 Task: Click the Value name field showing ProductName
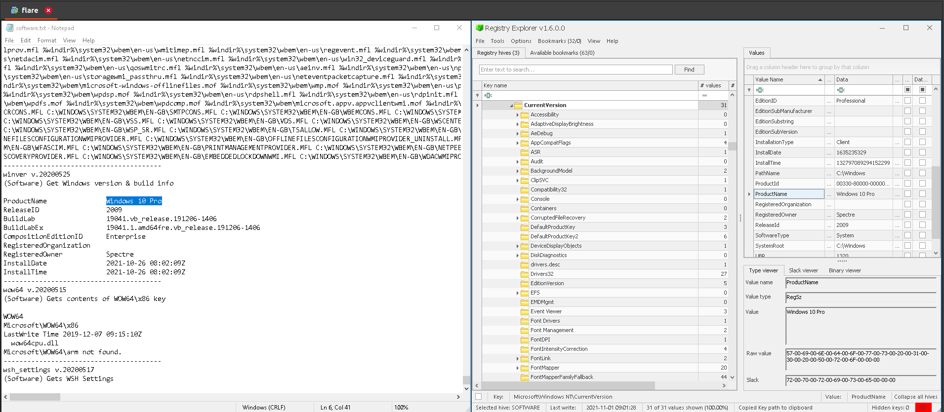861,283
